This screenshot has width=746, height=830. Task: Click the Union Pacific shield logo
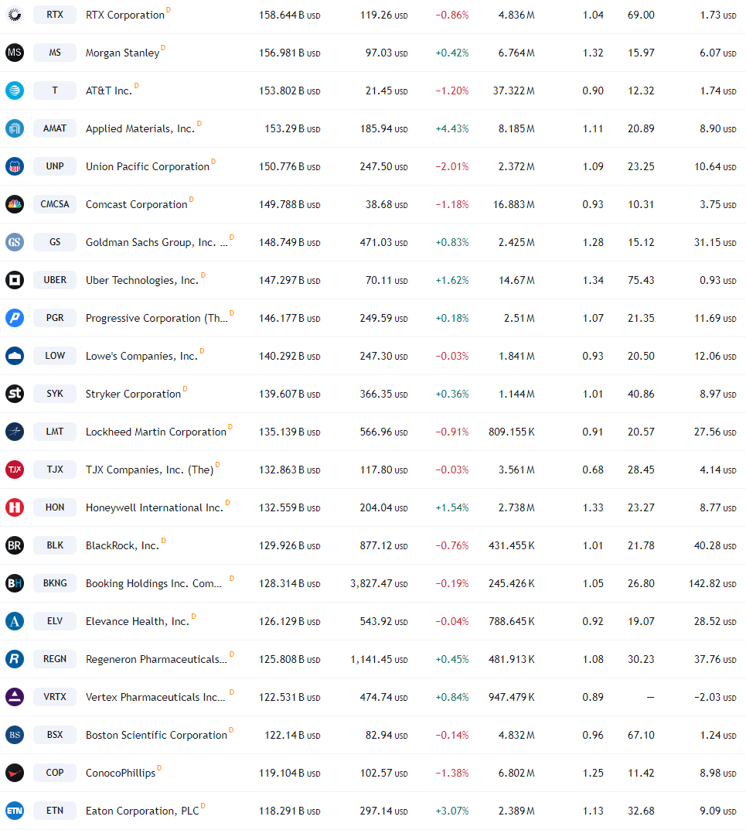tap(15, 166)
